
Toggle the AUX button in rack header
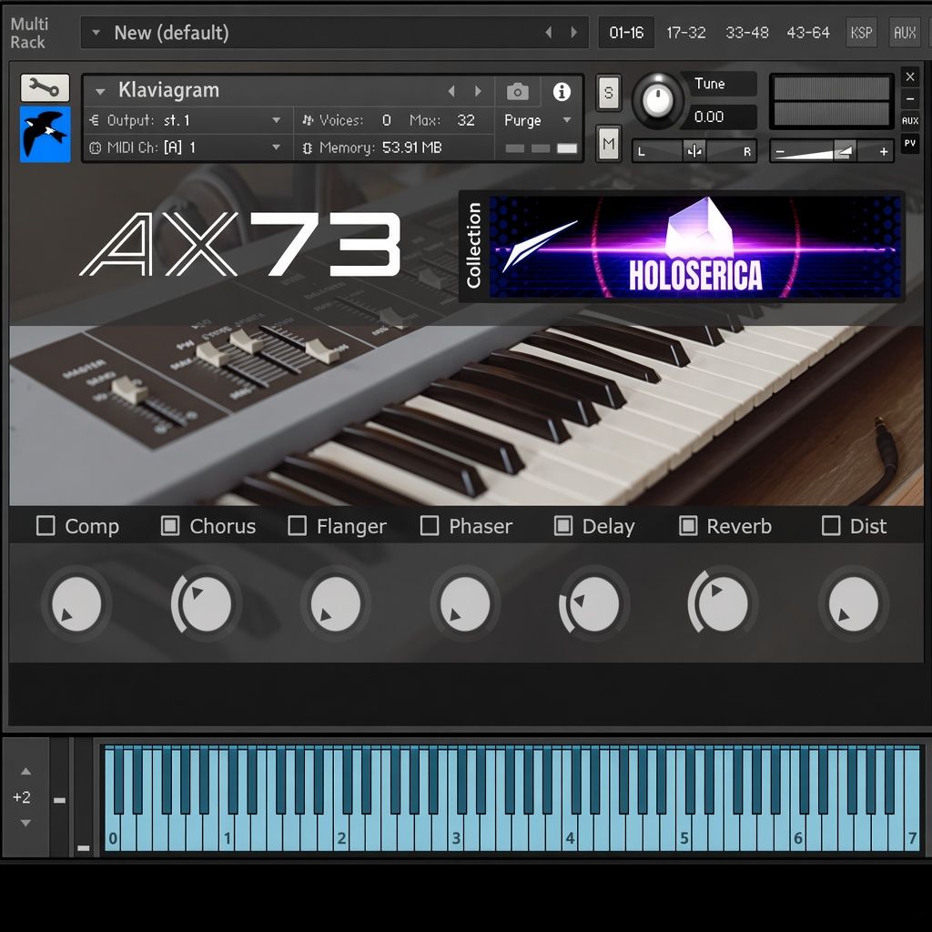click(905, 33)
